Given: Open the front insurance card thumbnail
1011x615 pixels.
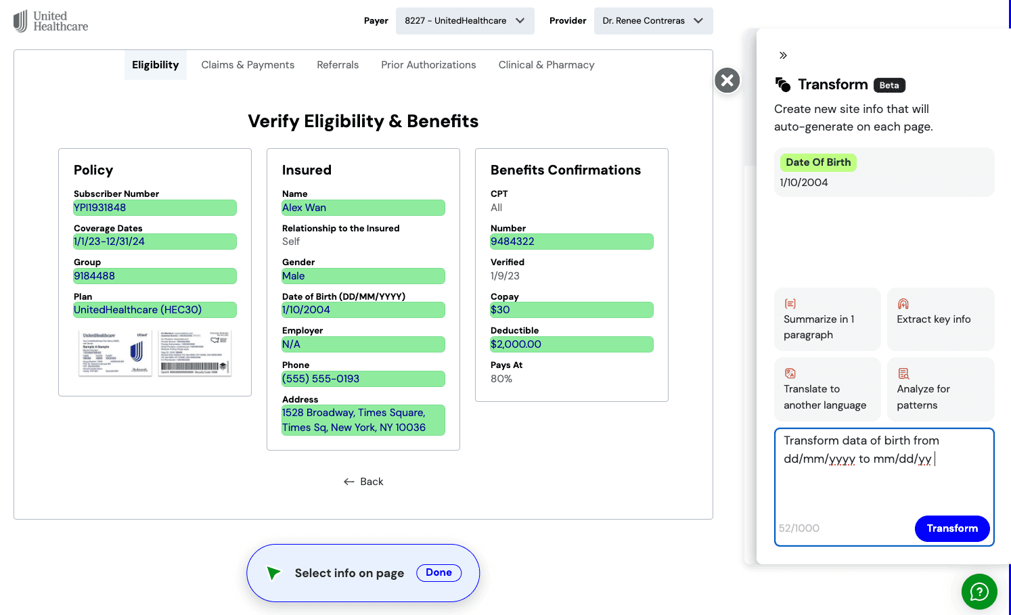Looking at the screenshot, I should click(x=115, y=352).
